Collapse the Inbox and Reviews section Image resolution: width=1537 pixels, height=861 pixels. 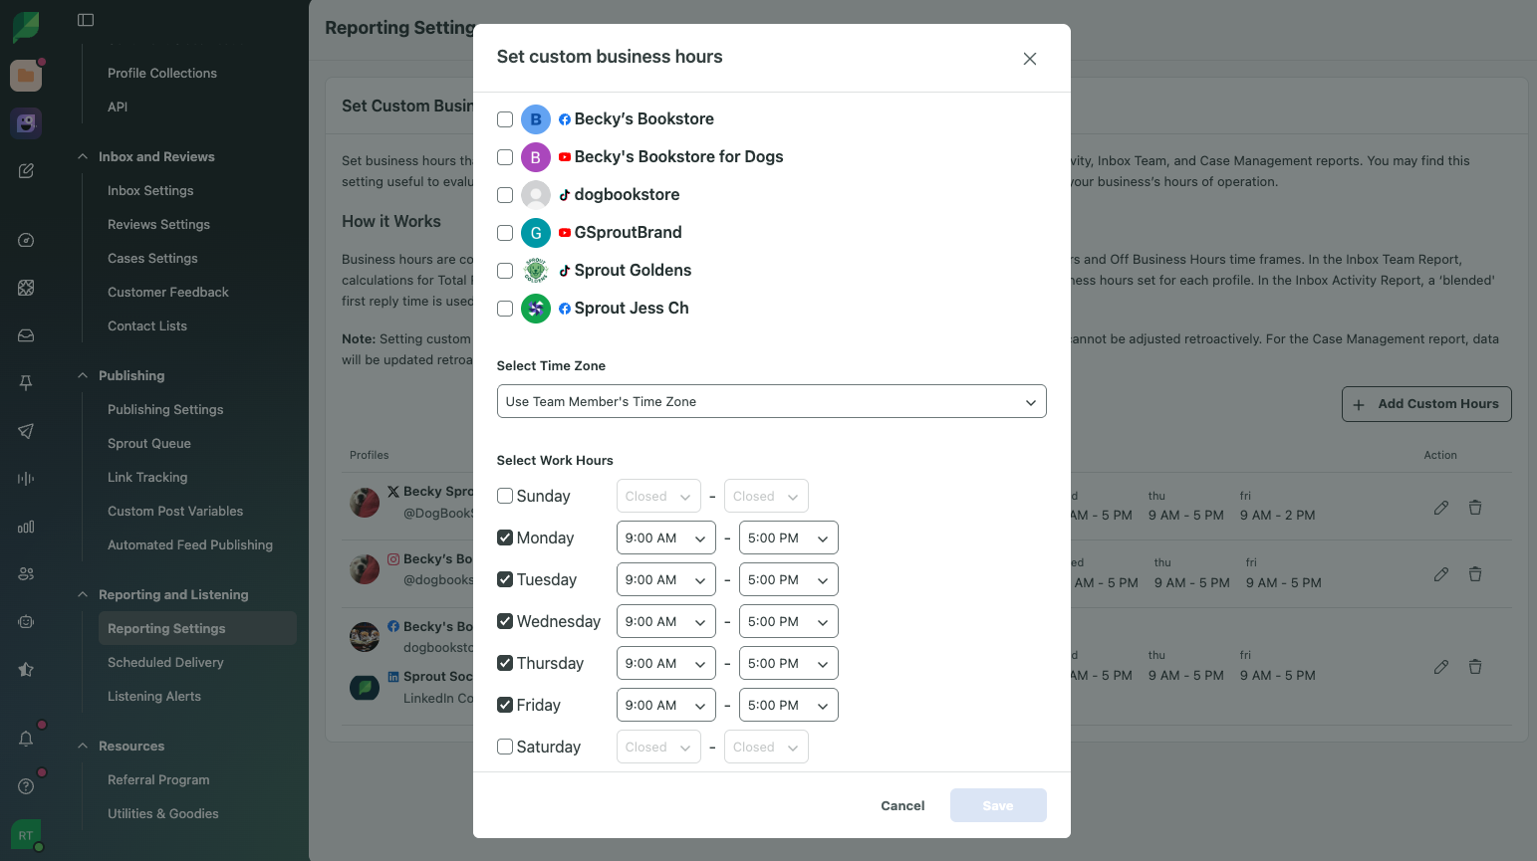click(83, 156)
